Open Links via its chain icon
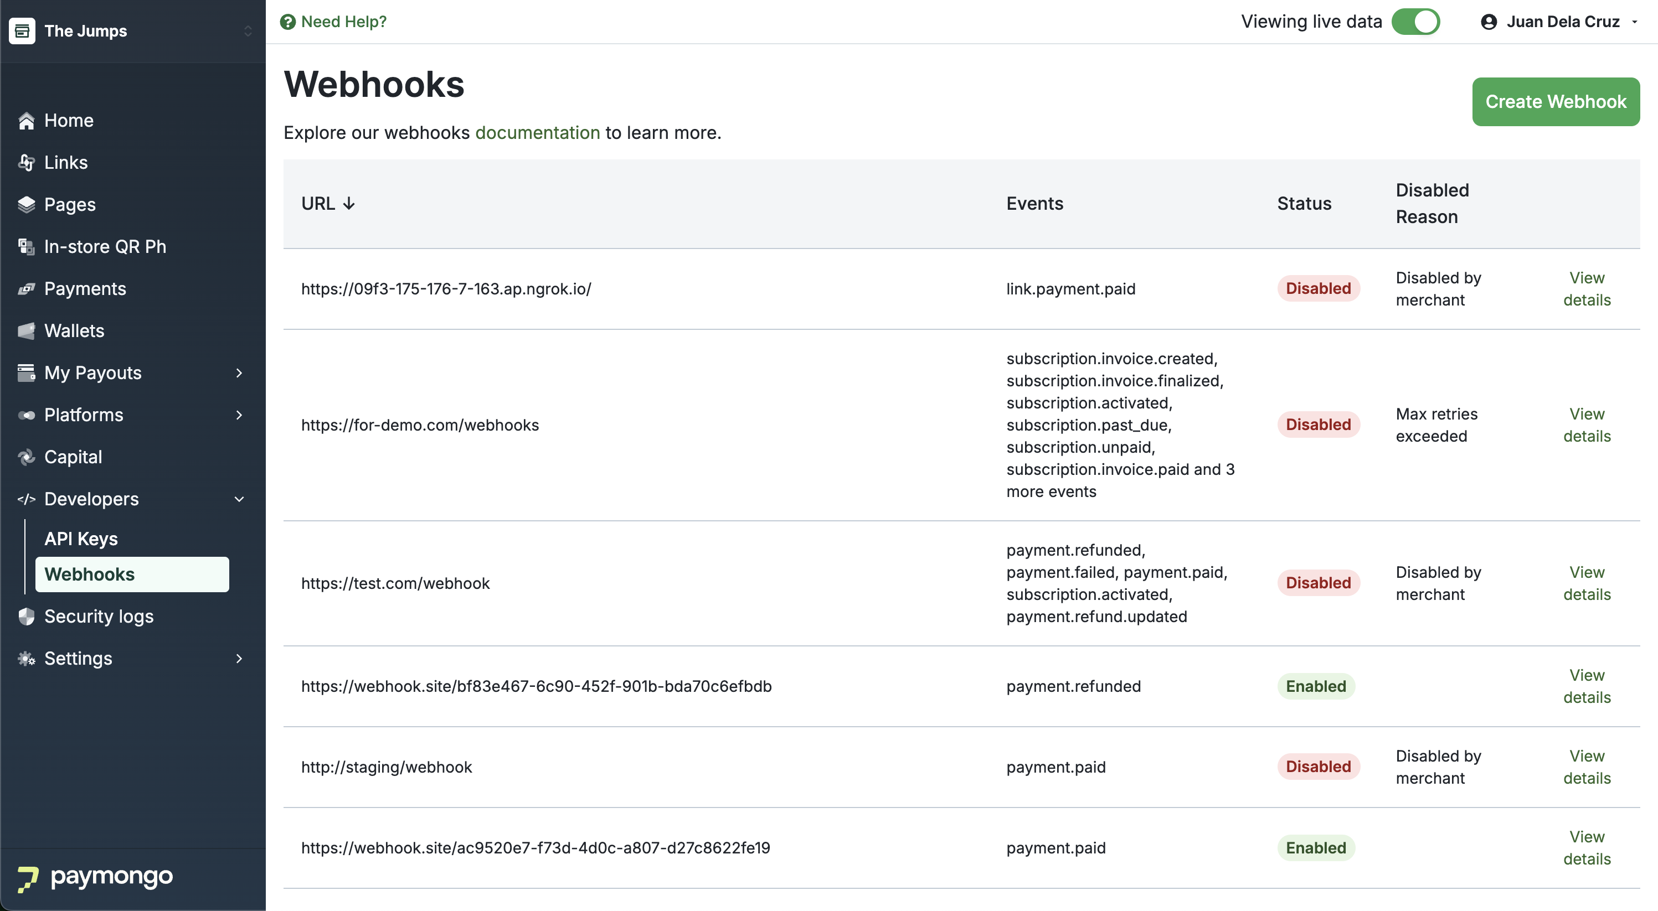1658x911 pixels. 27,162
